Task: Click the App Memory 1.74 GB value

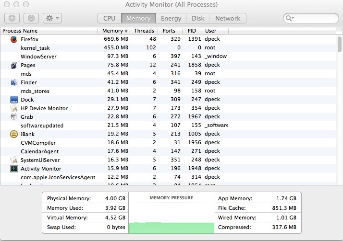Action: (x=286, y=198)
